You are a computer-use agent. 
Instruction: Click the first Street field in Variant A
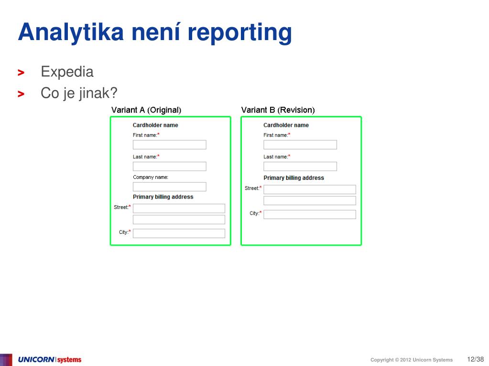tap(179, 208)
